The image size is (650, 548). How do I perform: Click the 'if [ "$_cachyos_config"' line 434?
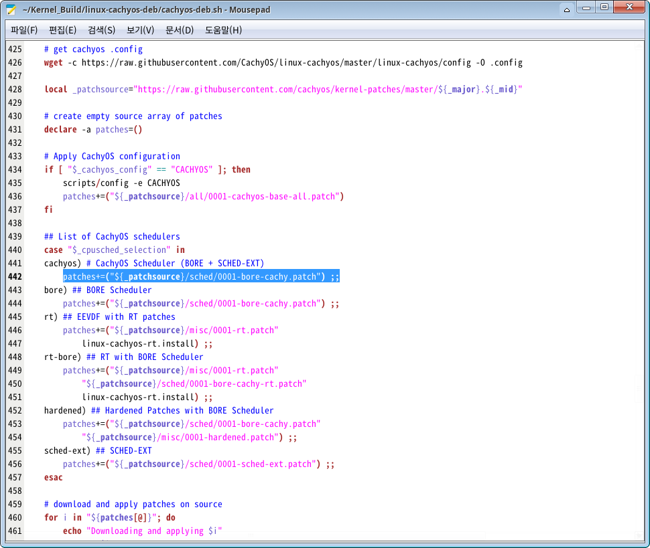coord(147,170)
